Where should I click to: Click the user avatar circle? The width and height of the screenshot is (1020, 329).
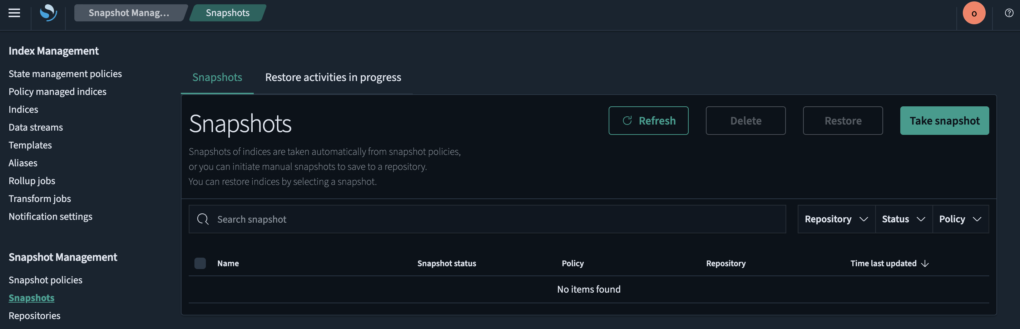(x=974, y=12)
